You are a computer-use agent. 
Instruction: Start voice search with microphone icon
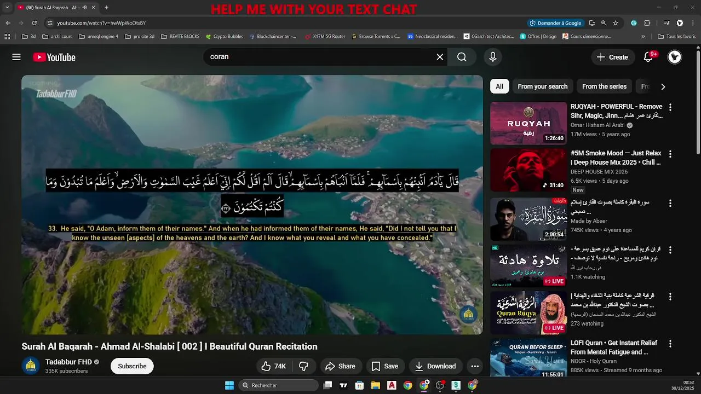[x=492, y=57]
